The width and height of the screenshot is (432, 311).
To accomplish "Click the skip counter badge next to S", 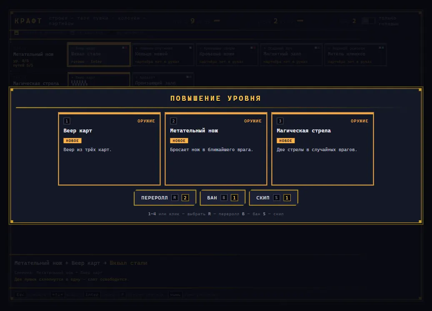I will coord(287,198).
